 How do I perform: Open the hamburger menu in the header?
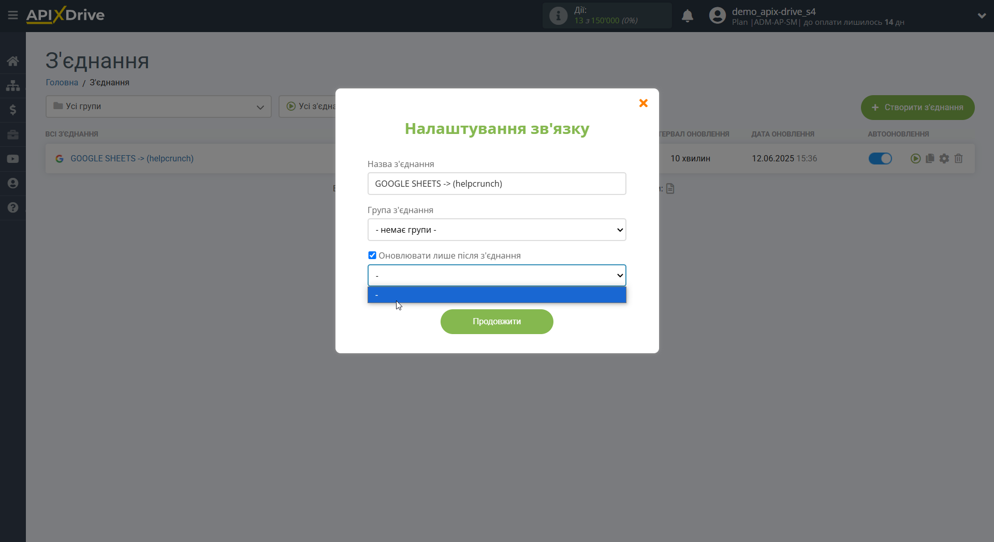click(12, 16)
